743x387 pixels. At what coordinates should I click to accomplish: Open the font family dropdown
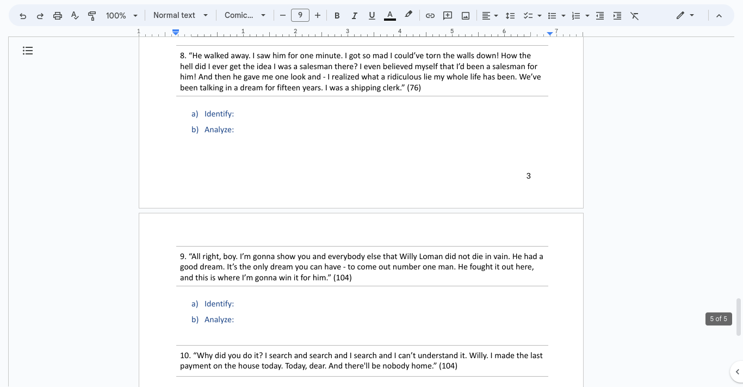(245, 15)
